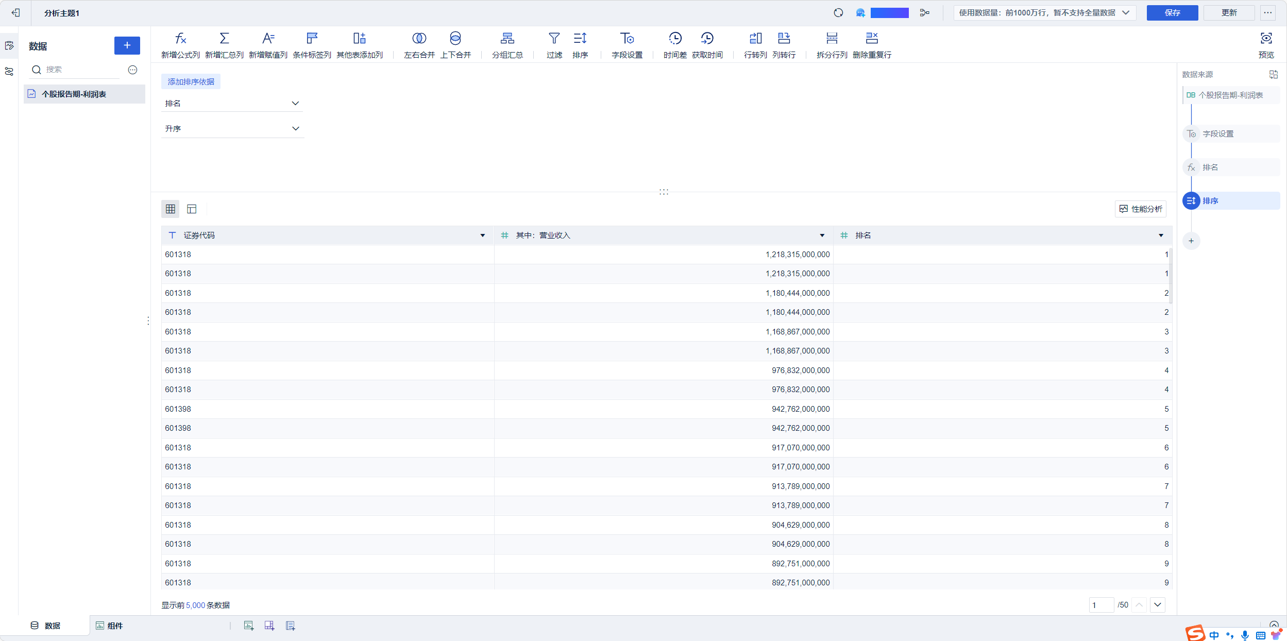The width and height of the screenshot is (1287, 641).
Task: Expand the data usage amount dropdown
Action: (1126, 13)
